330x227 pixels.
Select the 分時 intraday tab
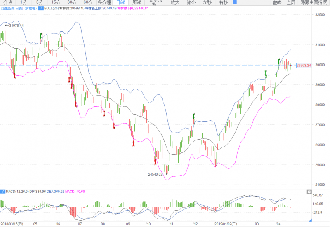[x=8, y=2]
